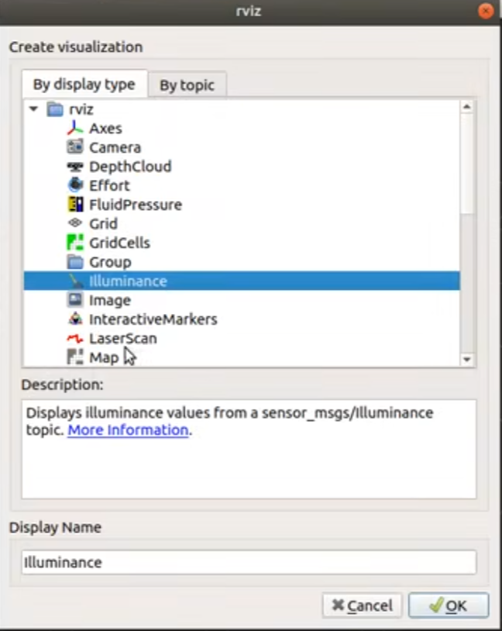The height and width of the screenshot is (631, 502).
Task: Collapse the rviz tree node
Action: pos(34,109)
